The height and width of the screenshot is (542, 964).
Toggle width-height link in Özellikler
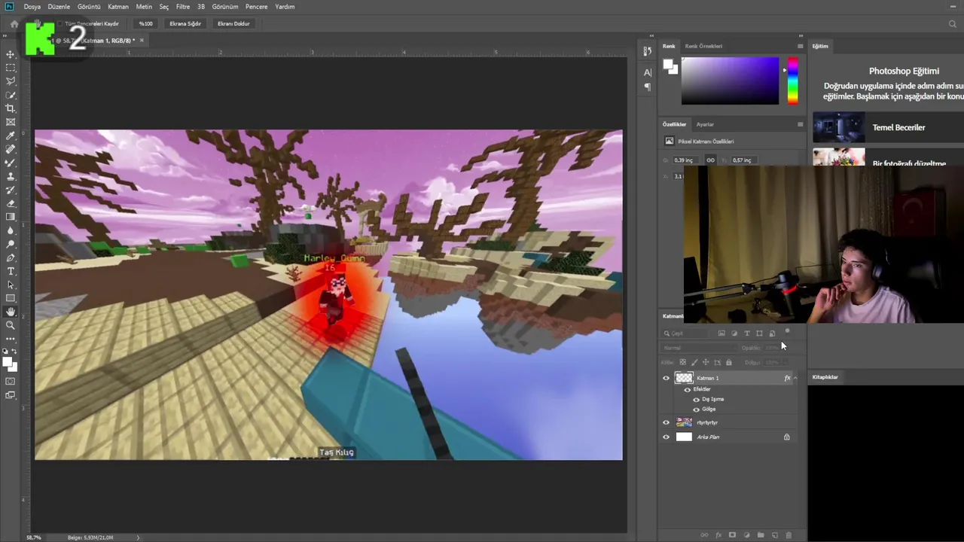[x=710, y=160]
